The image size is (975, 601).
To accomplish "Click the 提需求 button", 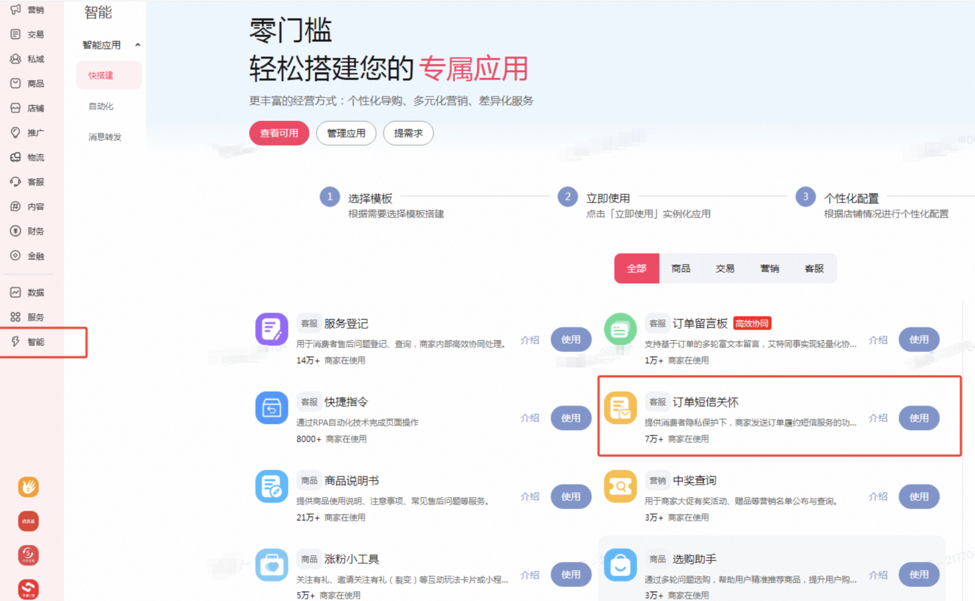I will tap(408, 133).
